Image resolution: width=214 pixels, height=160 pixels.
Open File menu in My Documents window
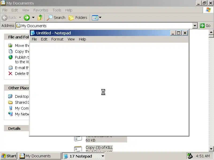[x=5, y=10]
